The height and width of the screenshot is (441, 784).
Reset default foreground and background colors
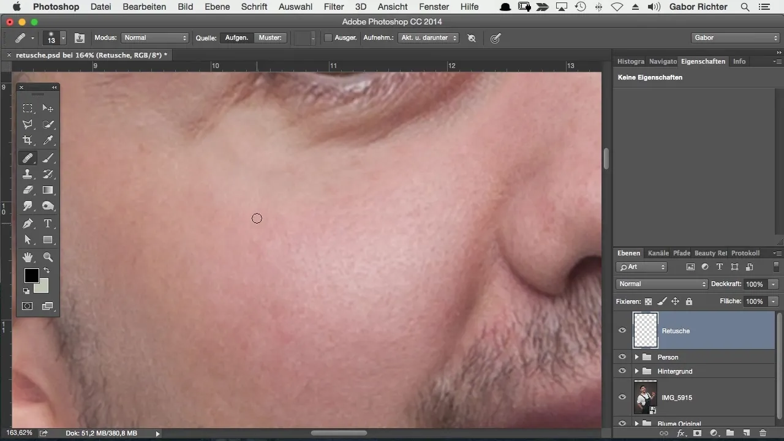(x=26, y=291)
